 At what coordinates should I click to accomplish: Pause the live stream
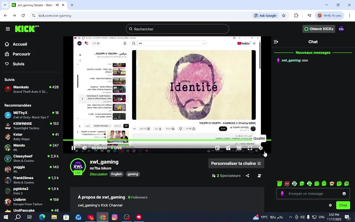pos(73,148)
